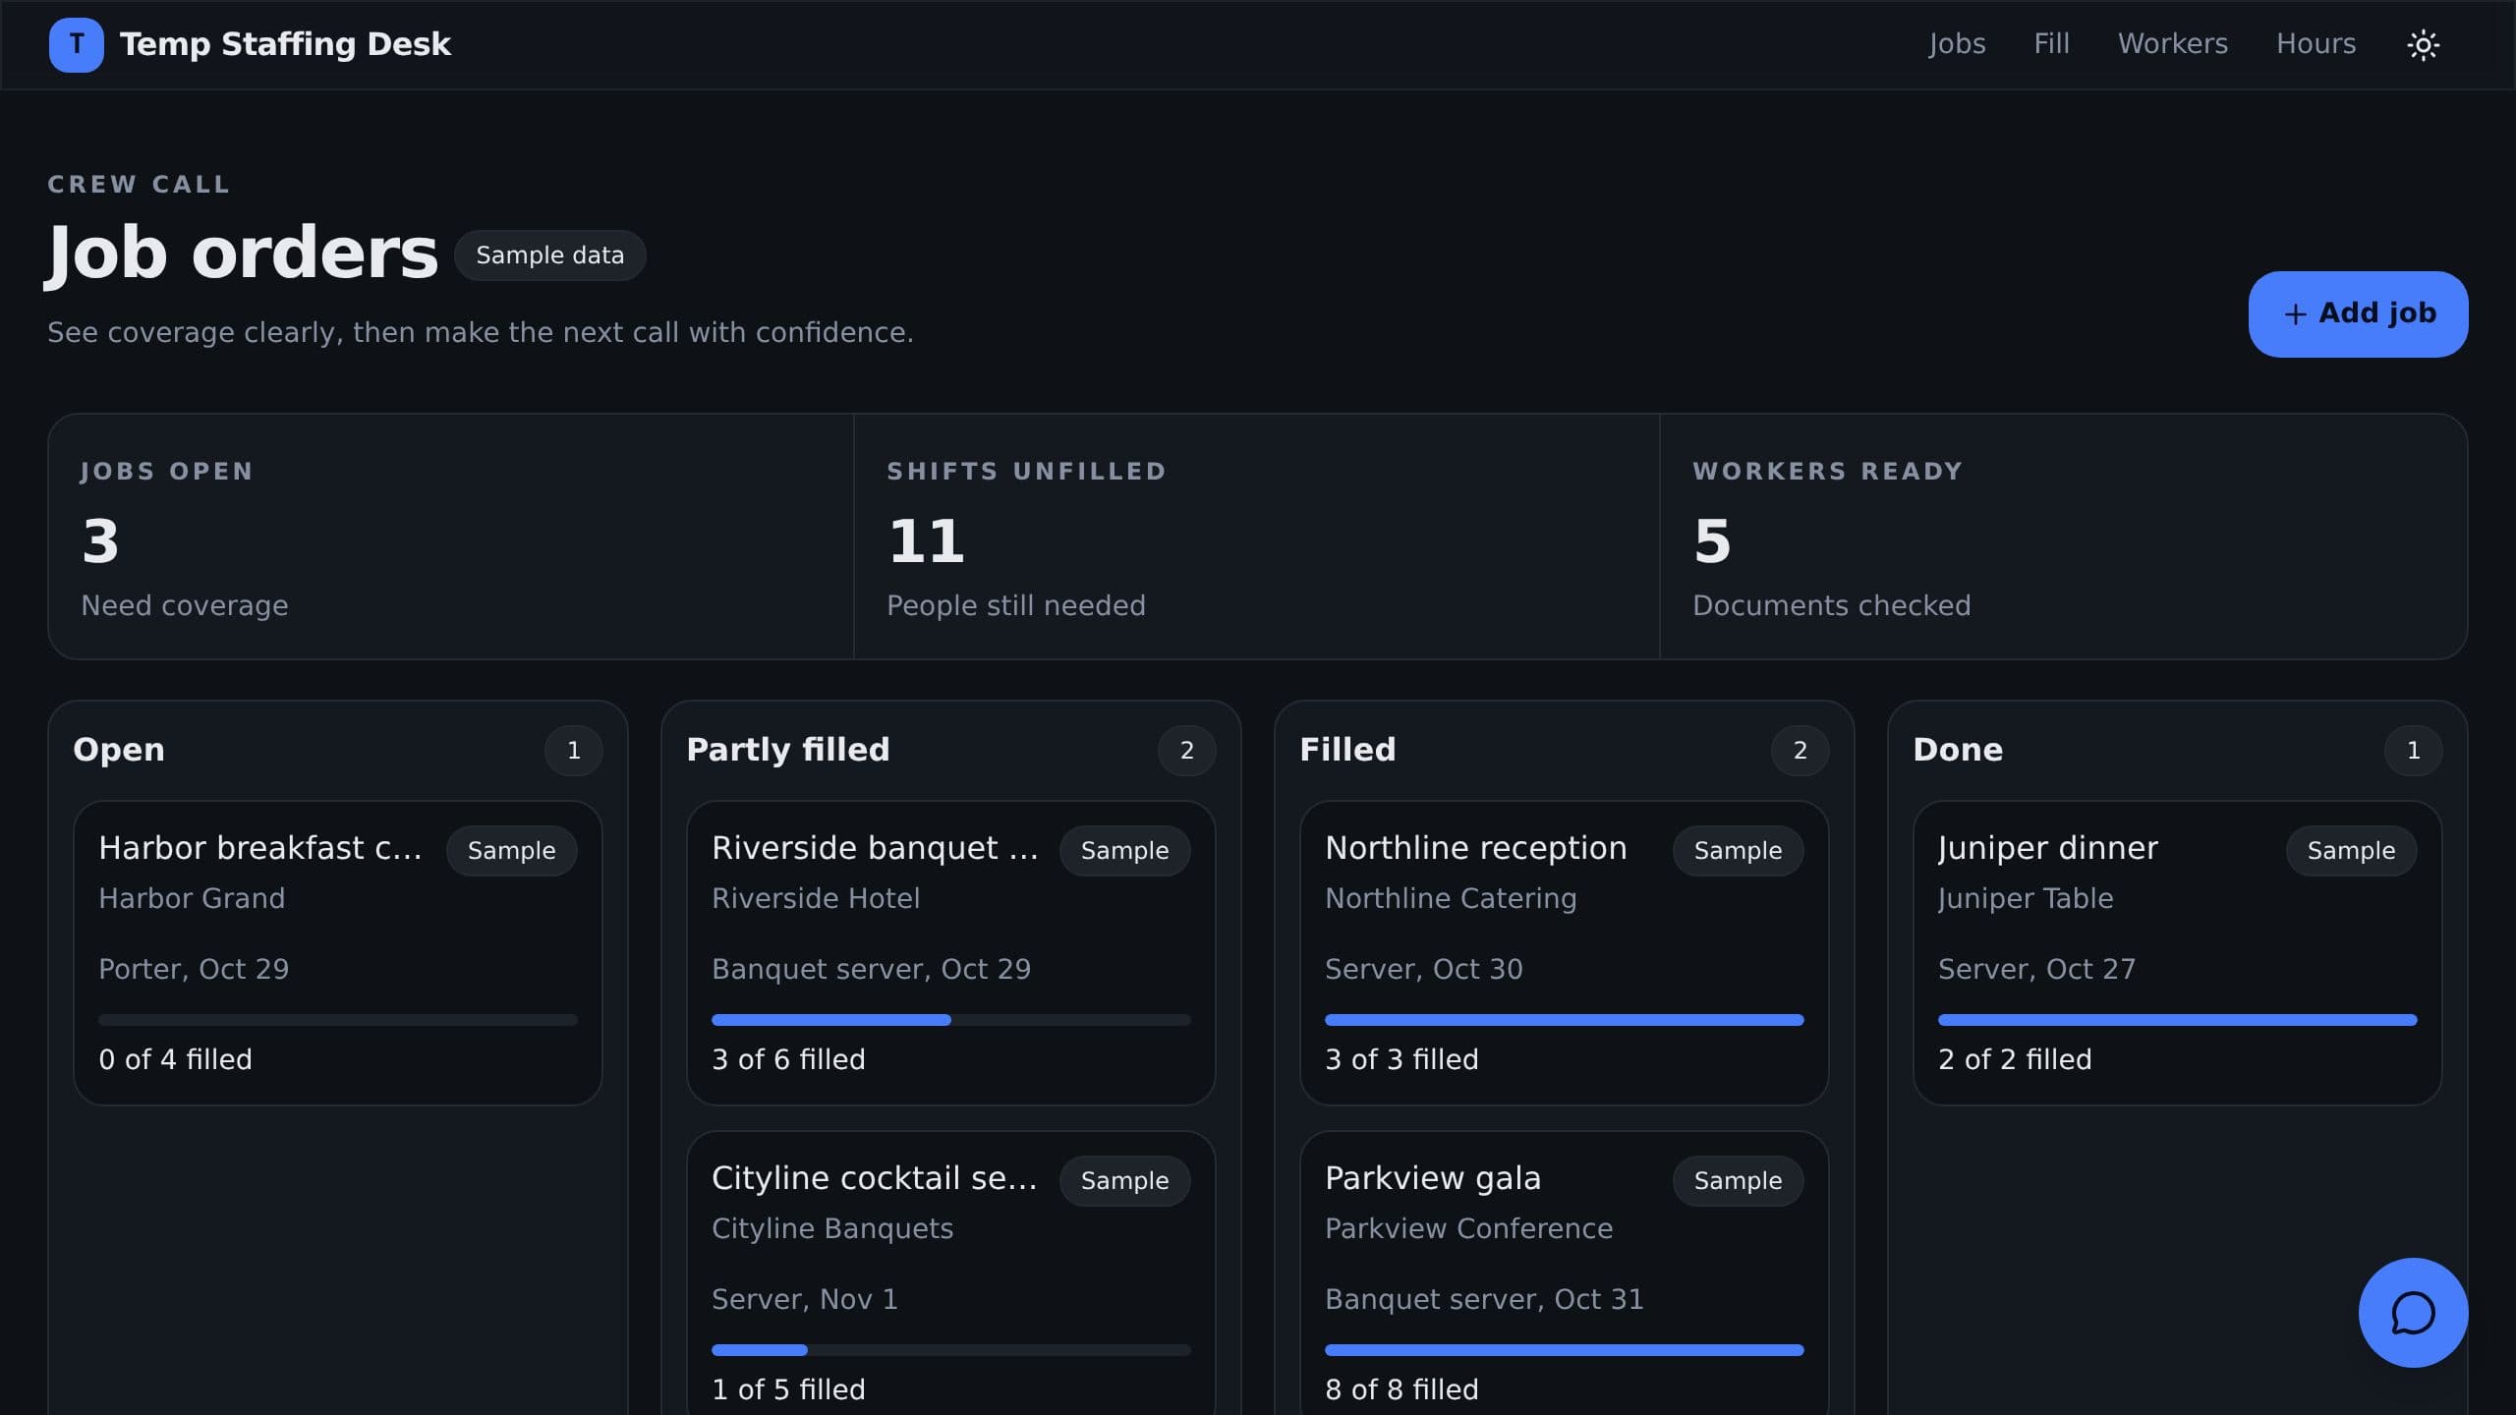Click the blue T app logo
This screenshot has width=2516, height=1415.
(76, 44)
